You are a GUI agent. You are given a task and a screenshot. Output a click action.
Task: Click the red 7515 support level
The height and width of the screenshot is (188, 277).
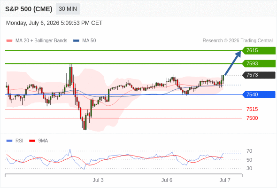(x=252, y=110)
